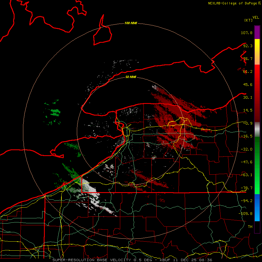Click the -0.9 velocity scale value
Image resolution: width=262 pixels, height=262 pixels.
248,123
